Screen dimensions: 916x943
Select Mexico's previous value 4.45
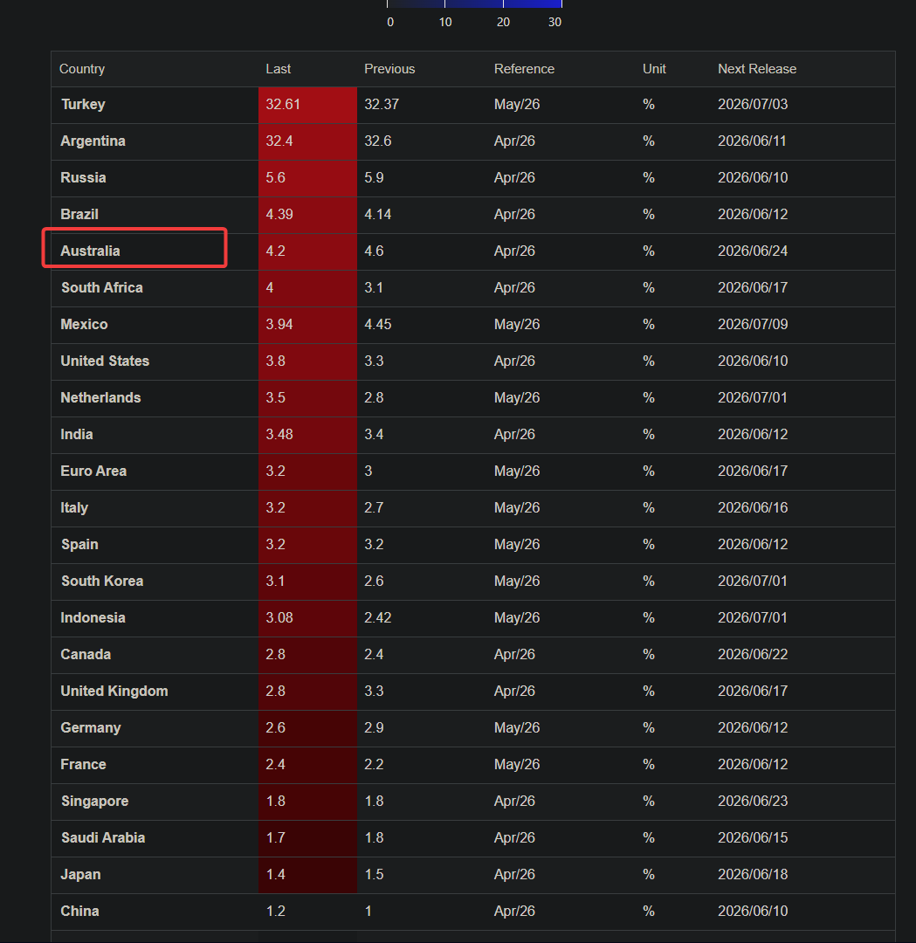pyautogui.click(x=378, y=325)
